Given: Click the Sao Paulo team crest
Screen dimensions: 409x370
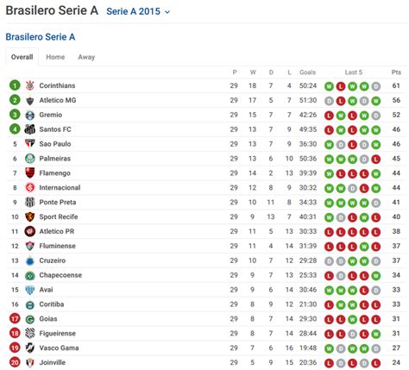Looking at the screenshot, I should click(x=30, y=144).
